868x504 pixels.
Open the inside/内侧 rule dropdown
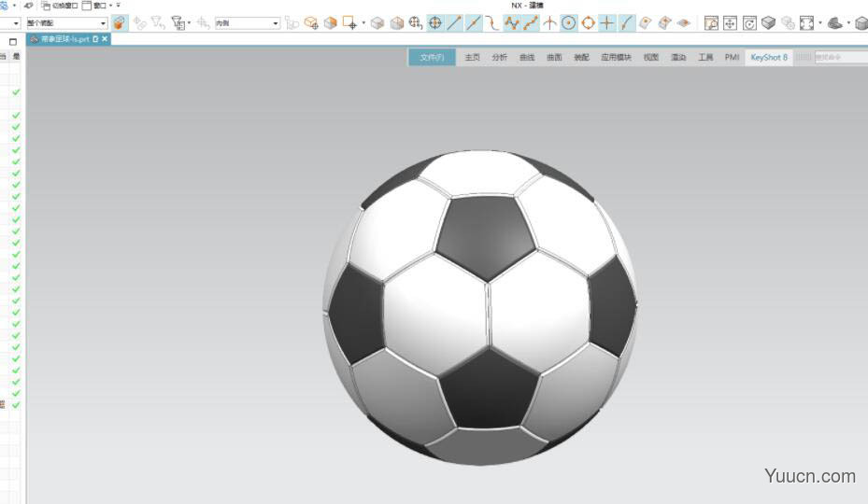tap(247, 23)
